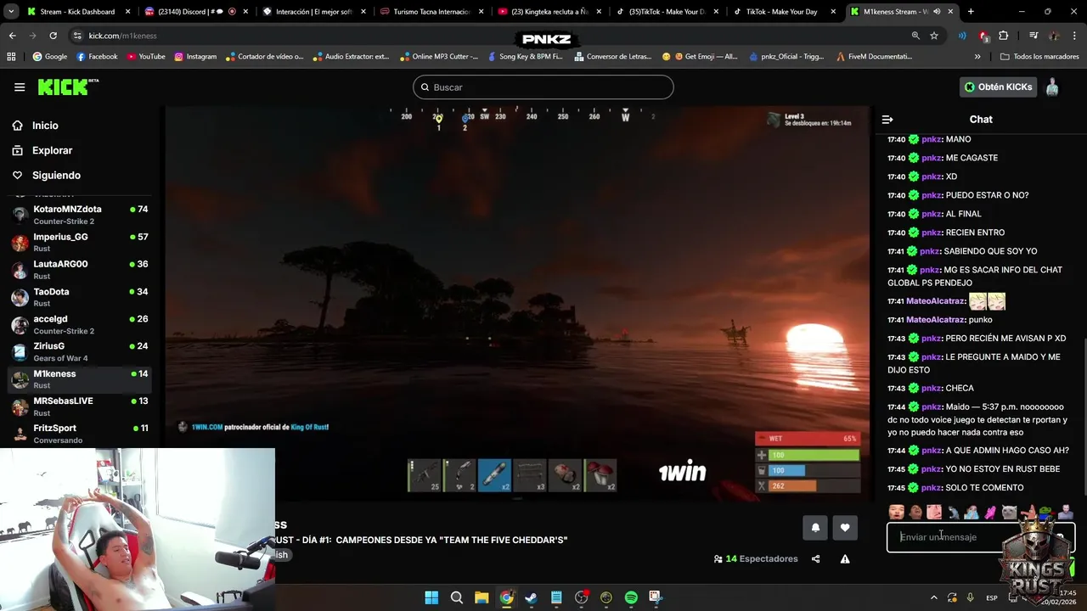
Task: Click the 14 Espectadores count
Action: 756,559
